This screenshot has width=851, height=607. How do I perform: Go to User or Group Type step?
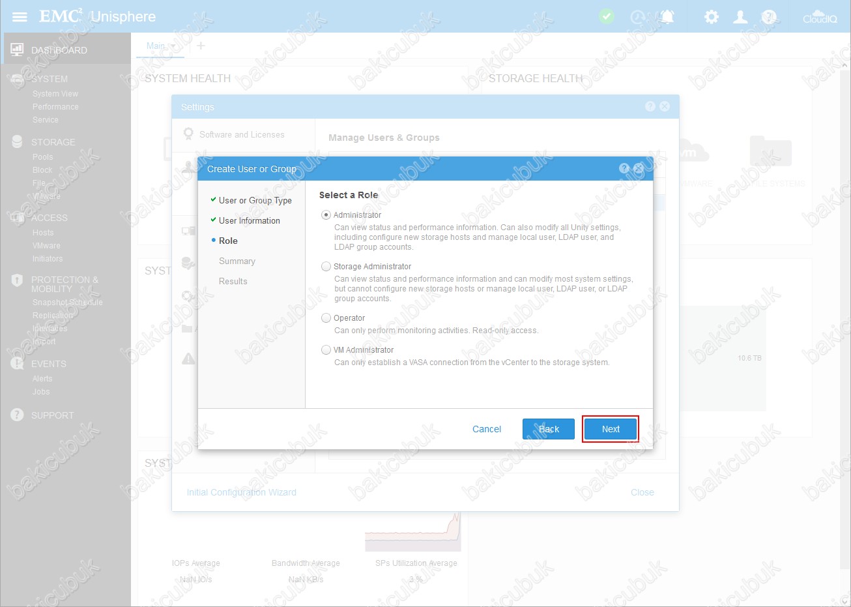pyautogui.click(x=255, y=200)
